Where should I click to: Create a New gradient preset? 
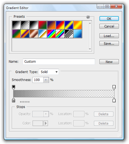[109, 62]
